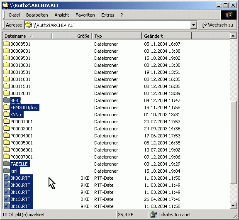Select the BK00.RTF file icon
The image size is (239, 220).
(x=7, y=178)
